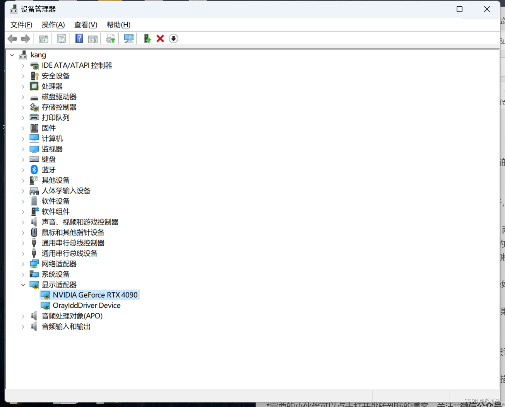Minimize the 设备管理器 window

click(x=433, y=9)
